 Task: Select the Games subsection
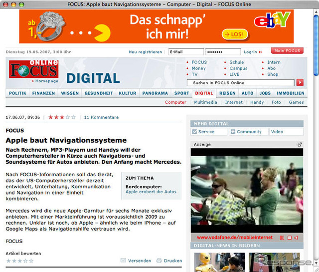coord(296,102)
